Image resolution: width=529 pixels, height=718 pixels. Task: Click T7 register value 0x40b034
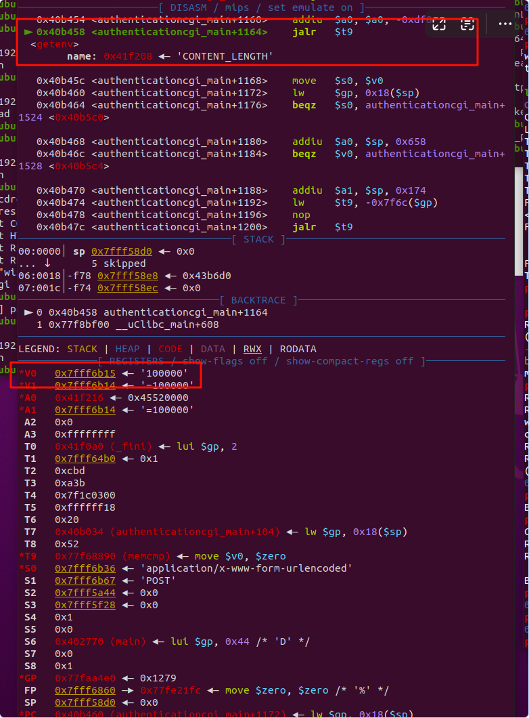(79, 532)
